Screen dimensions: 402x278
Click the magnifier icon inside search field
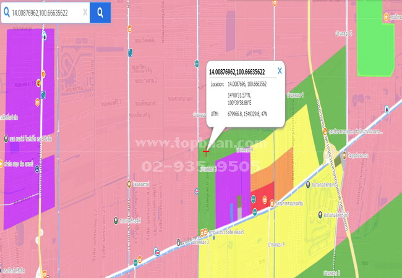pyautogui.click(x=7, y=12)
